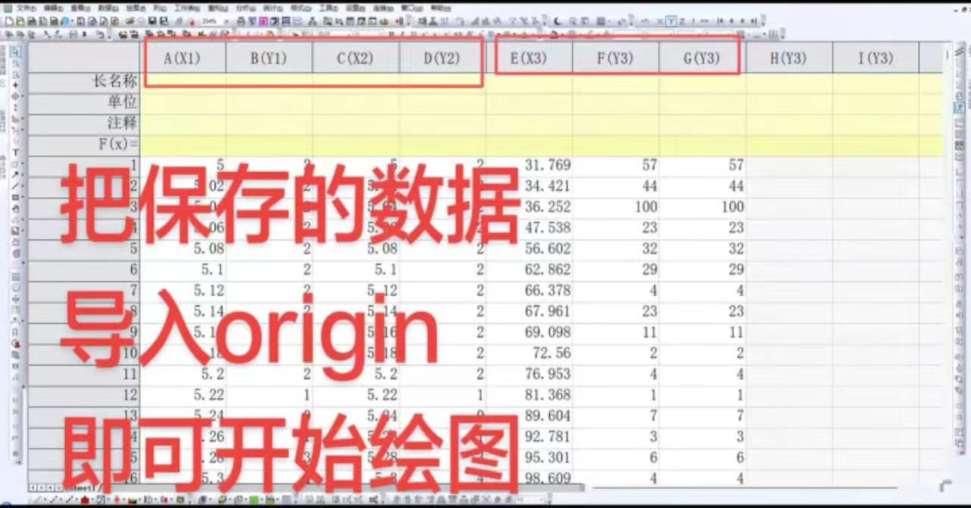Click value 100 in column F(Y3)
This screenshot has width=971, height=508.
(615, 206)
